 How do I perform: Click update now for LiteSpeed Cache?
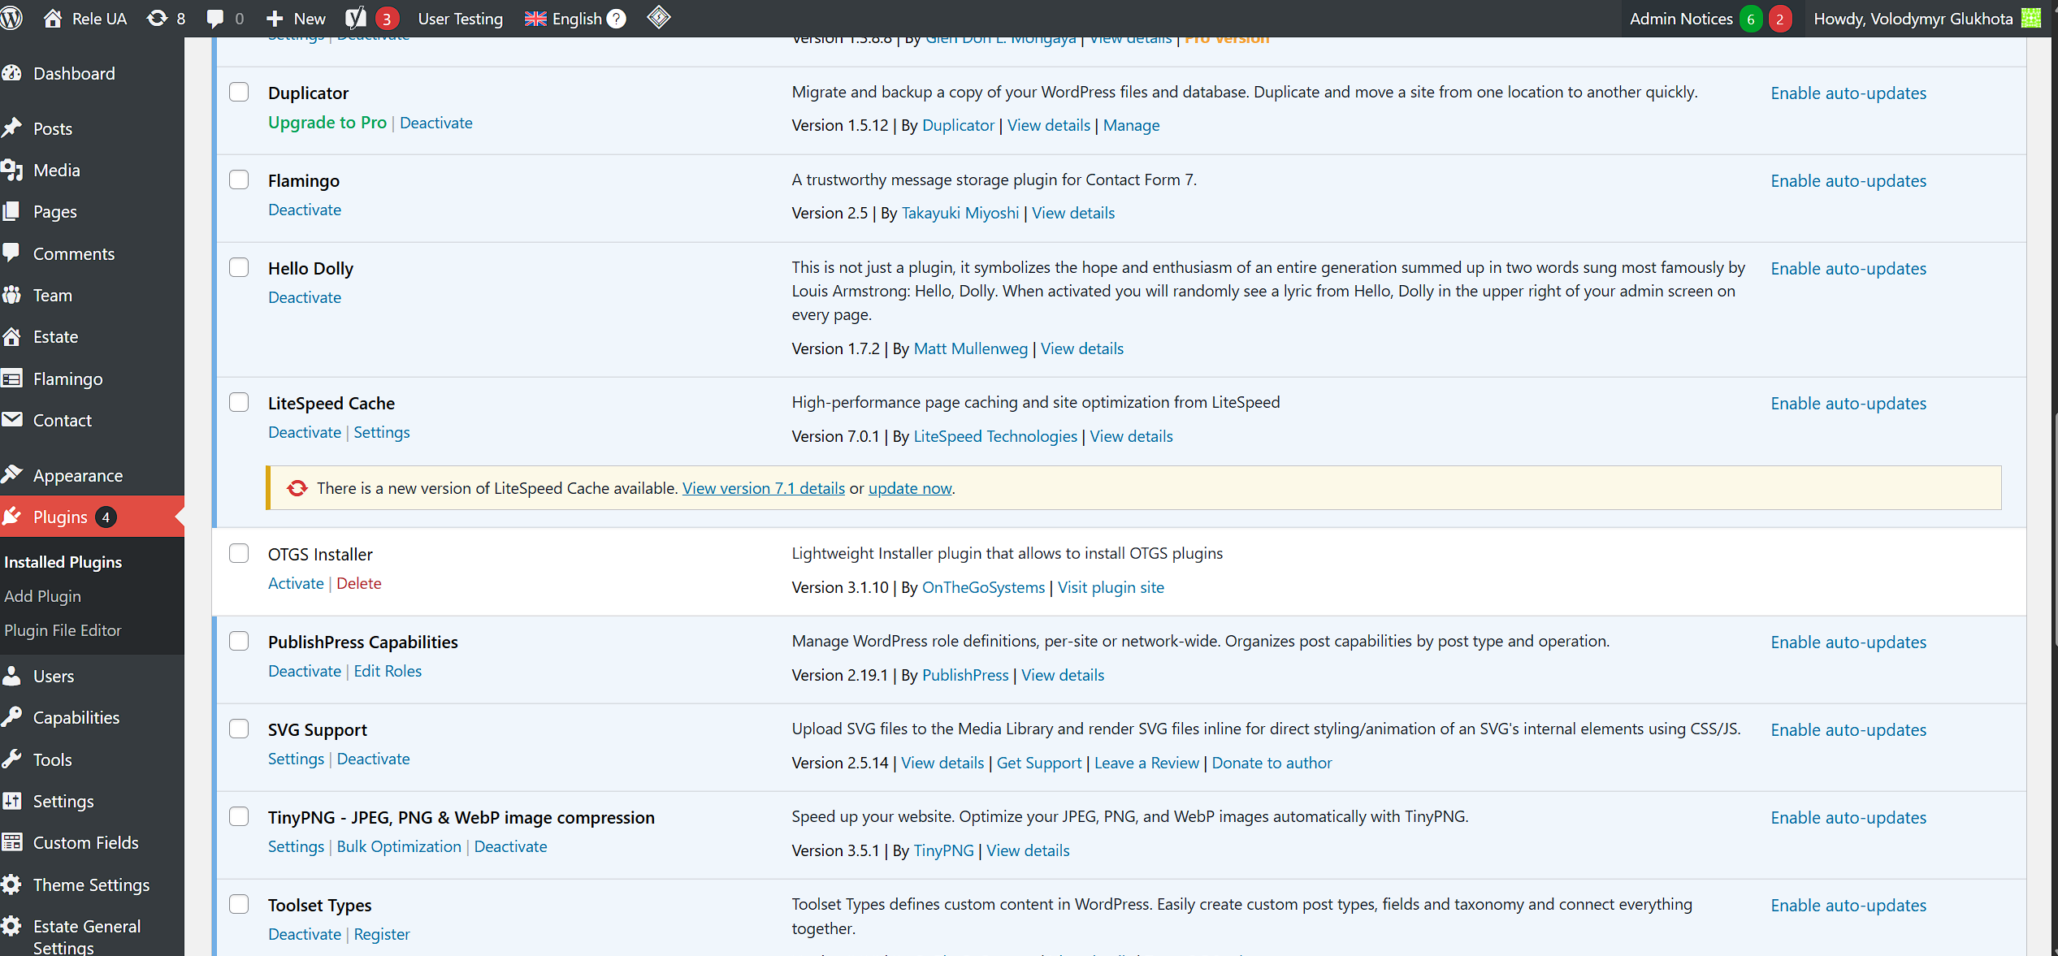910,488
